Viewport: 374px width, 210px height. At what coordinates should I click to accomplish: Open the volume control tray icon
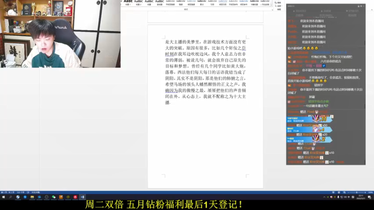pos(345,197)
